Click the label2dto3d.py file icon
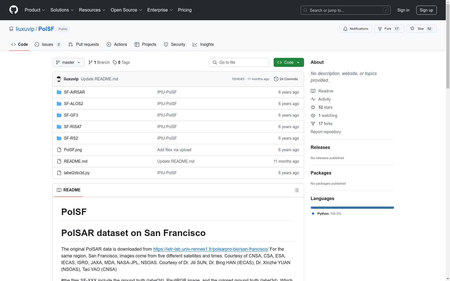 (59, 173)
